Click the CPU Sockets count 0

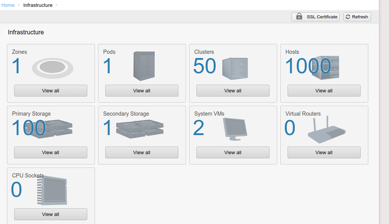(16, 190)
